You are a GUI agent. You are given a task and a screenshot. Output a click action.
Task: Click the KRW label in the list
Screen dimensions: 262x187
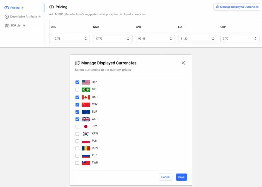pyautogui.click(x=95, y=133)
